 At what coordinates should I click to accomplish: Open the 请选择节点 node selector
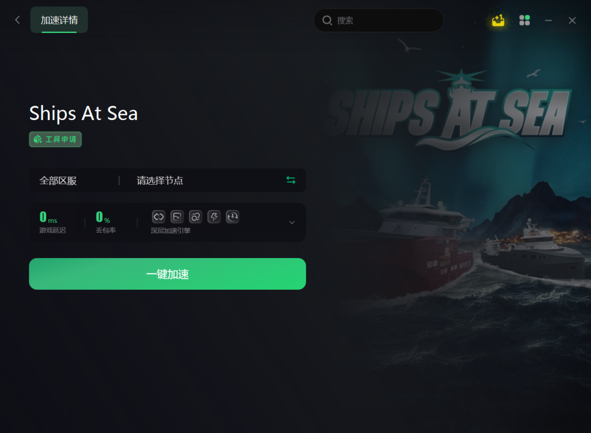(x=160, y=181)
